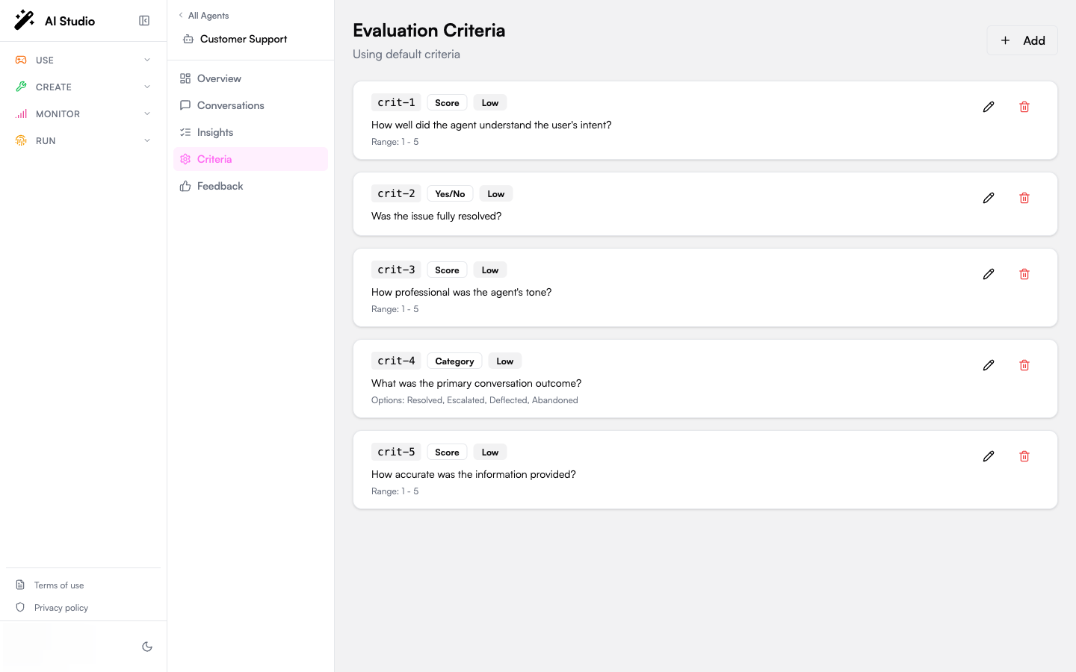Edit criterion crit-5 with pencil icon
Viewport: 1076px width, 672px height.
[989, 456]
